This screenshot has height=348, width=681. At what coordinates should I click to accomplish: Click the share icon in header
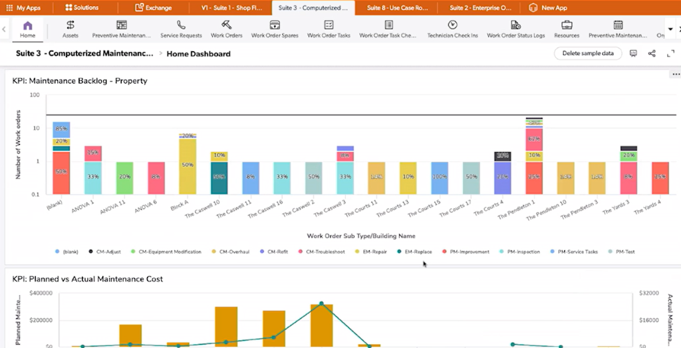click(x=651, y=53)
